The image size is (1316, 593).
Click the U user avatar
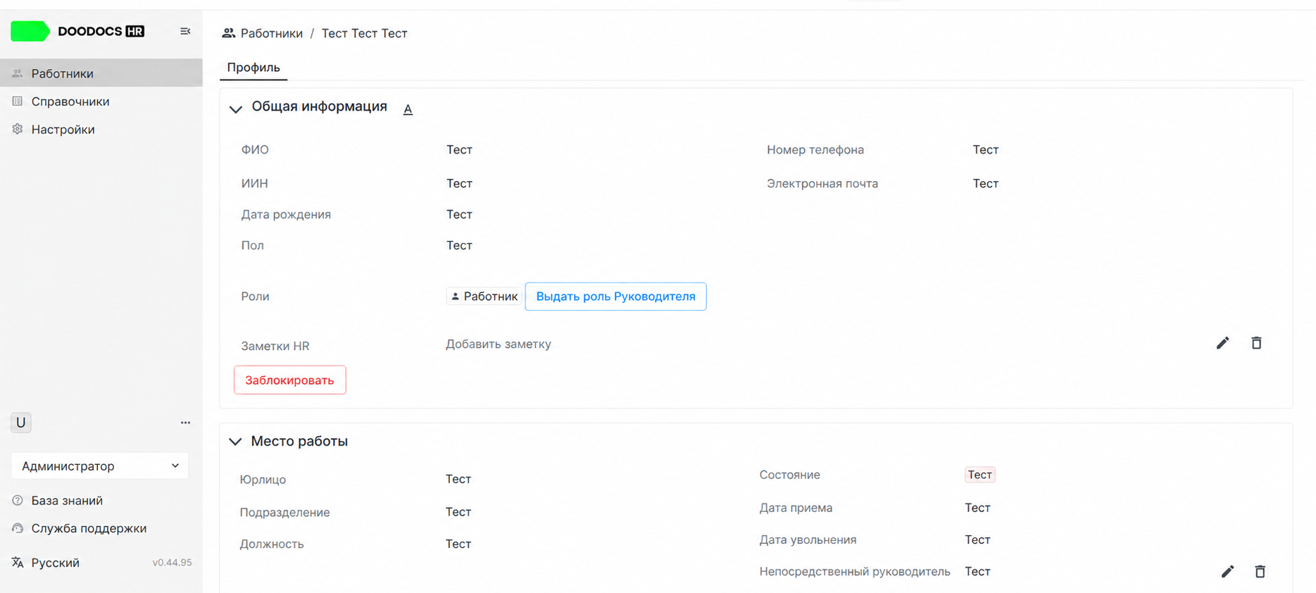pyautogui.click(x=21, y=423)
